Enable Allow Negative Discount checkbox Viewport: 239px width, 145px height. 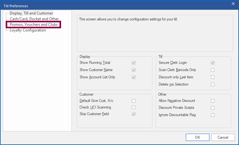[x=213, y=101]
